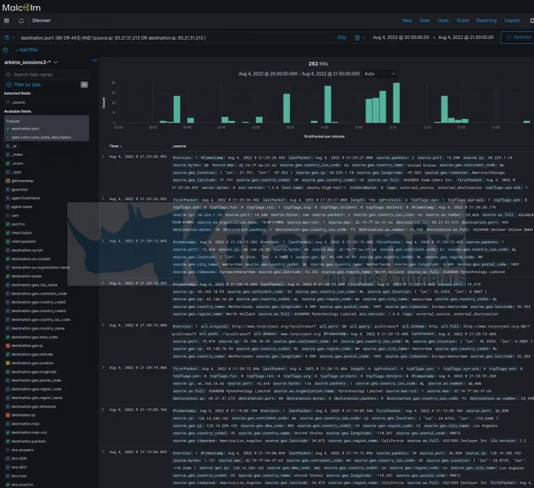Open the hamburger navigation menu

(x=7, y=21)
